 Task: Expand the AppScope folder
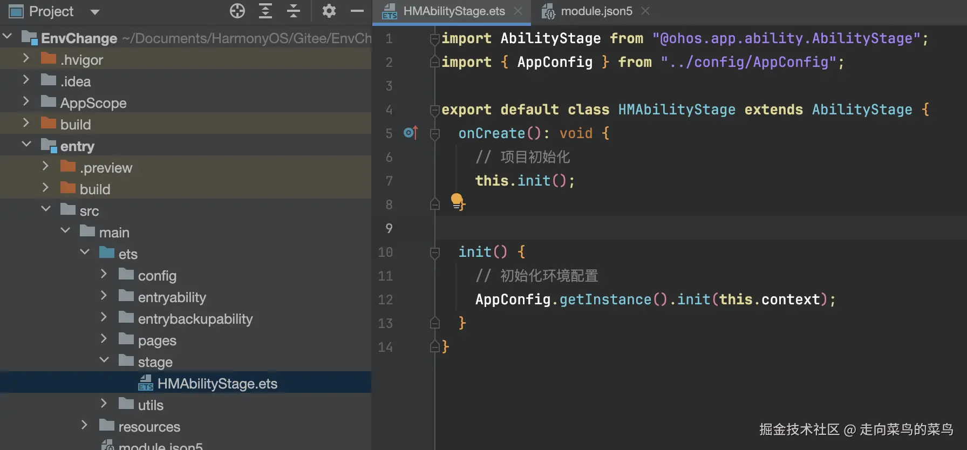26,101
